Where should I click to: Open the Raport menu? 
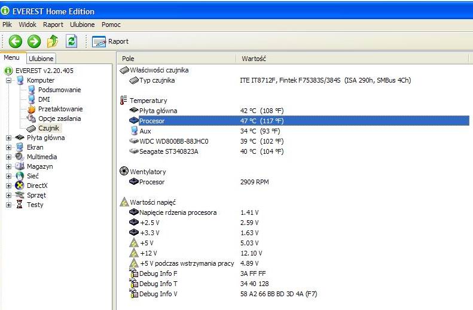point(53,25)
